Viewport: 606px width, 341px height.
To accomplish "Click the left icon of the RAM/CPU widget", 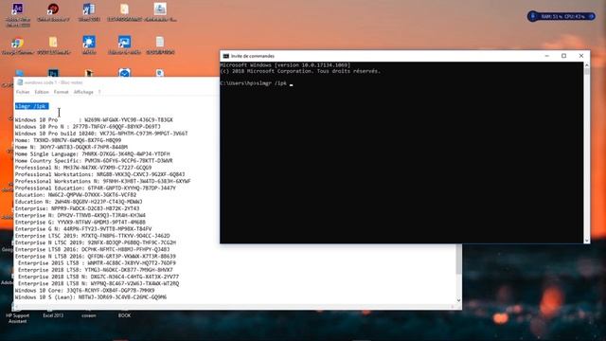I will [533, 17].
